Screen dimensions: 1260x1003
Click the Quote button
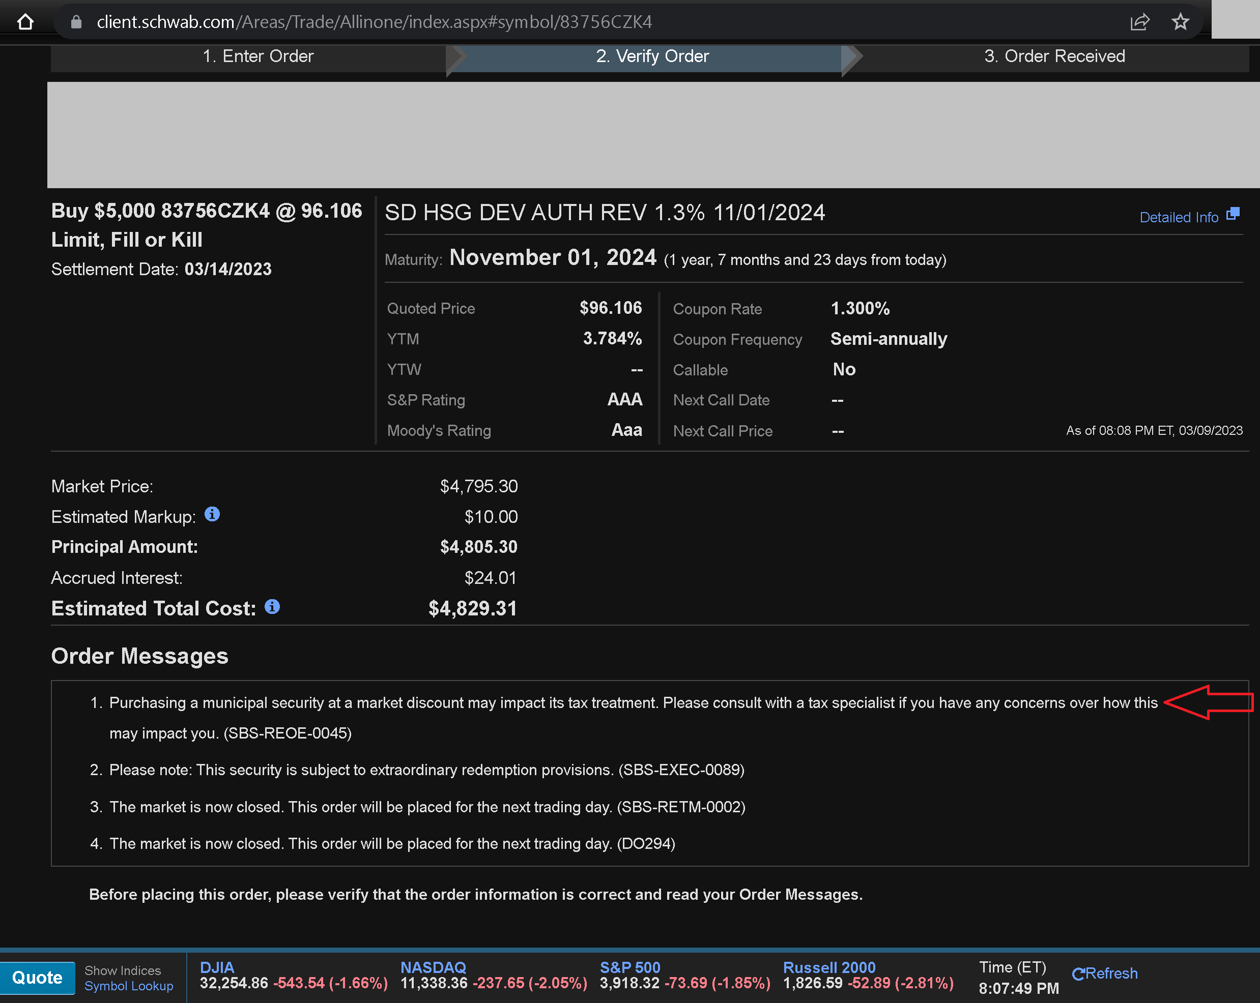pos(37,977)
